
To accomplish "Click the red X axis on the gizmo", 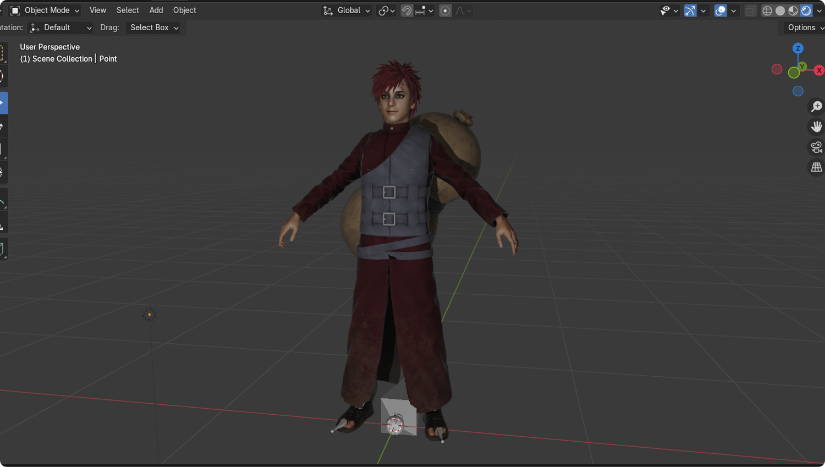I will (x=819, y=70).
